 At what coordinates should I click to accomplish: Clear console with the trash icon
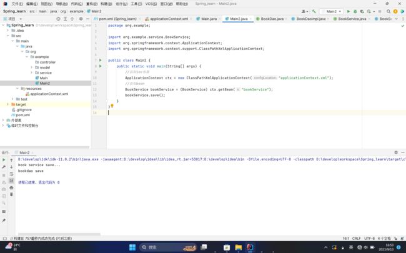point(11,194)
